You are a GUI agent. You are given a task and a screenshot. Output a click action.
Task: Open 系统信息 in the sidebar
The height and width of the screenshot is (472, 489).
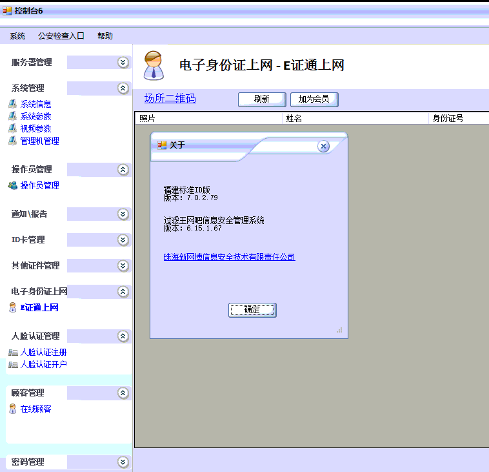pos(36,104)
